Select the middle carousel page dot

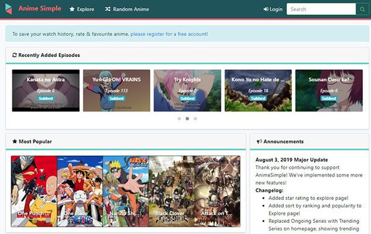[x=187, y=119]
